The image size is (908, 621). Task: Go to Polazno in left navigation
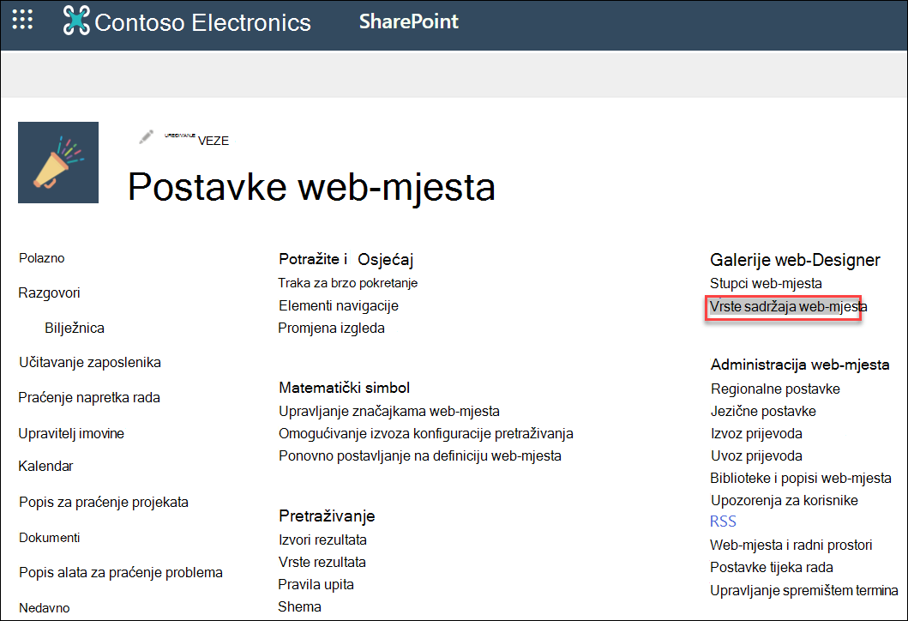coord(42,258)
